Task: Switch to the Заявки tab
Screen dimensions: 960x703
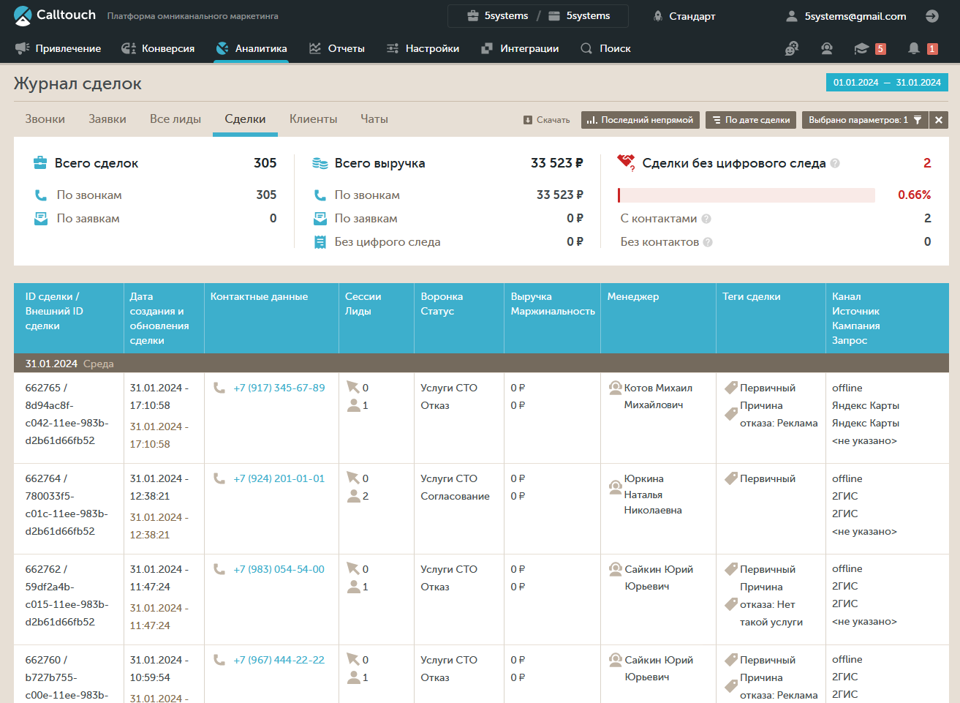Action: tap(107, 119)
